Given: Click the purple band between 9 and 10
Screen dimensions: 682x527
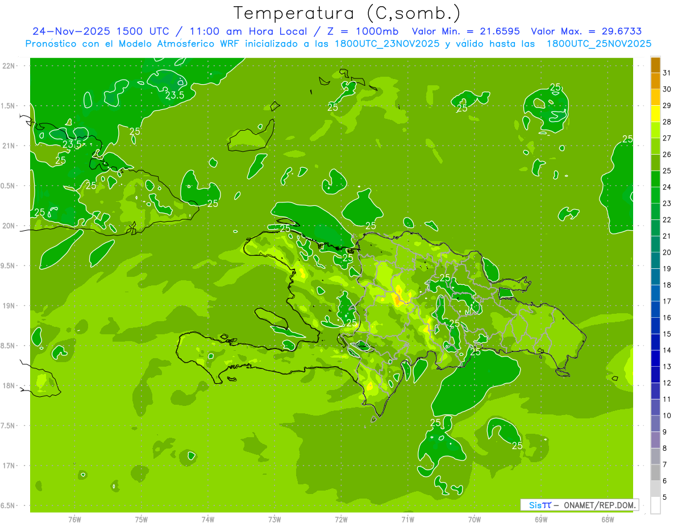Looking at the screenshot, I should click(655, 424).
